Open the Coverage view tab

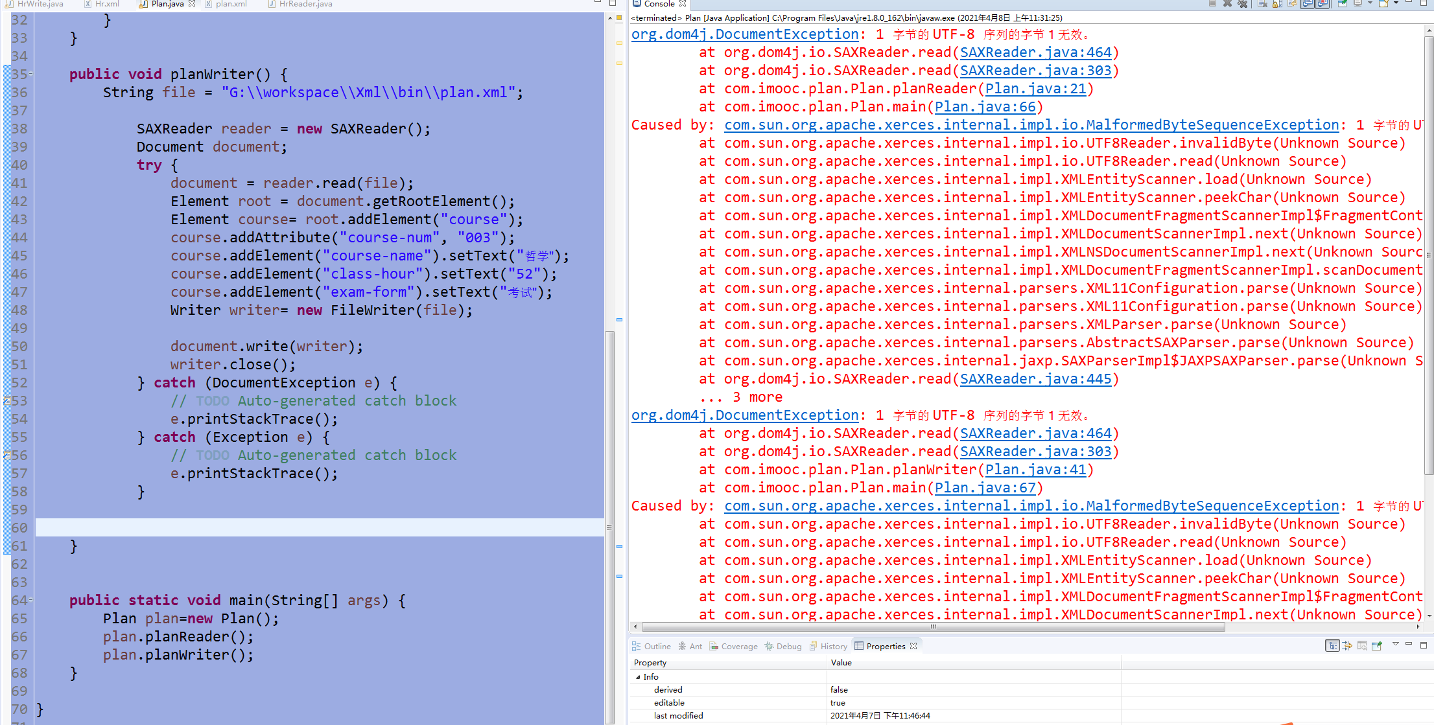pyautogui.click(x=733, y=646)
